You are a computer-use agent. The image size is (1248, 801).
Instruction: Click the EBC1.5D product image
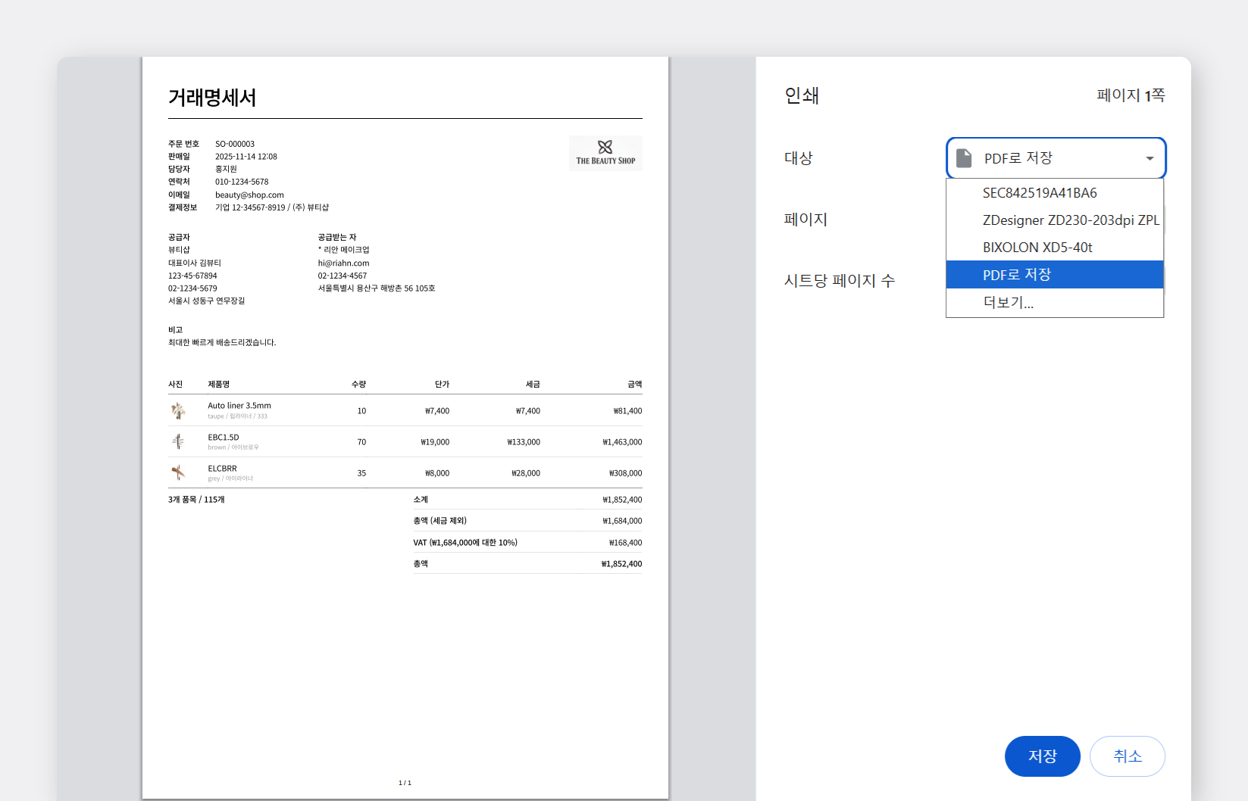click(x=178, y=441)
